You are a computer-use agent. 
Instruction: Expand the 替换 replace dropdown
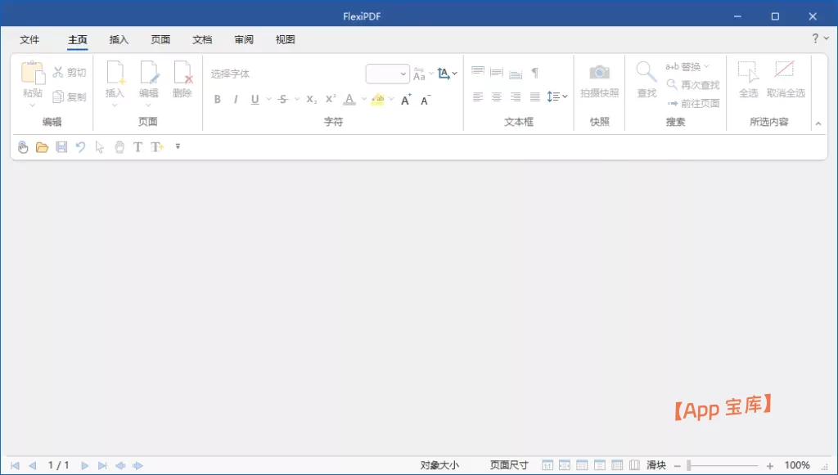[x=706, y=67]
